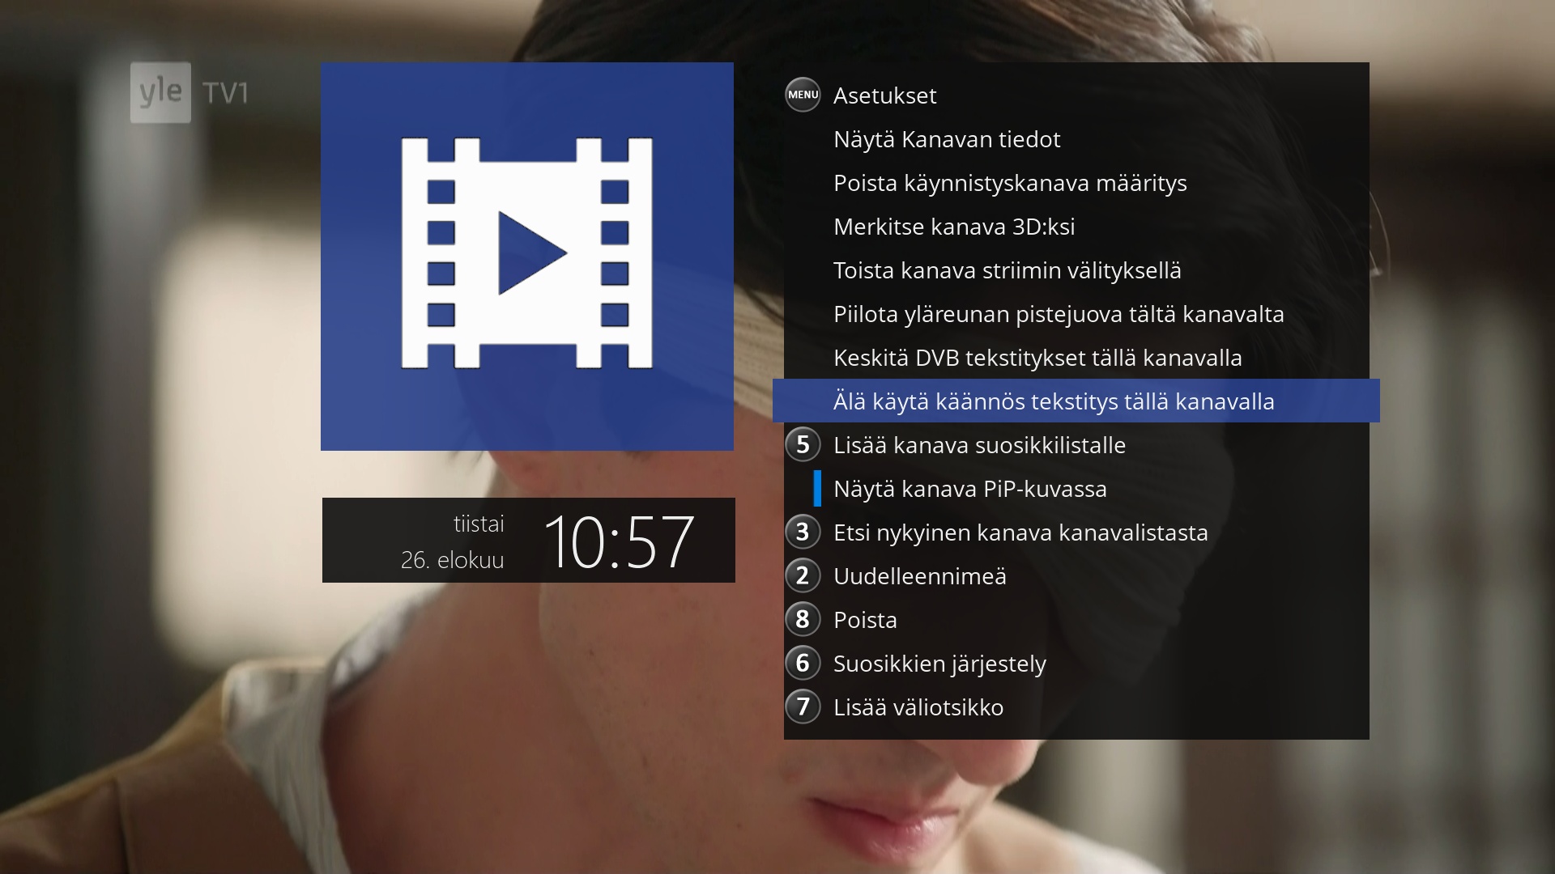Select Piilota yläreunan pistejuova tältä kanavalta

[1076, 314]
